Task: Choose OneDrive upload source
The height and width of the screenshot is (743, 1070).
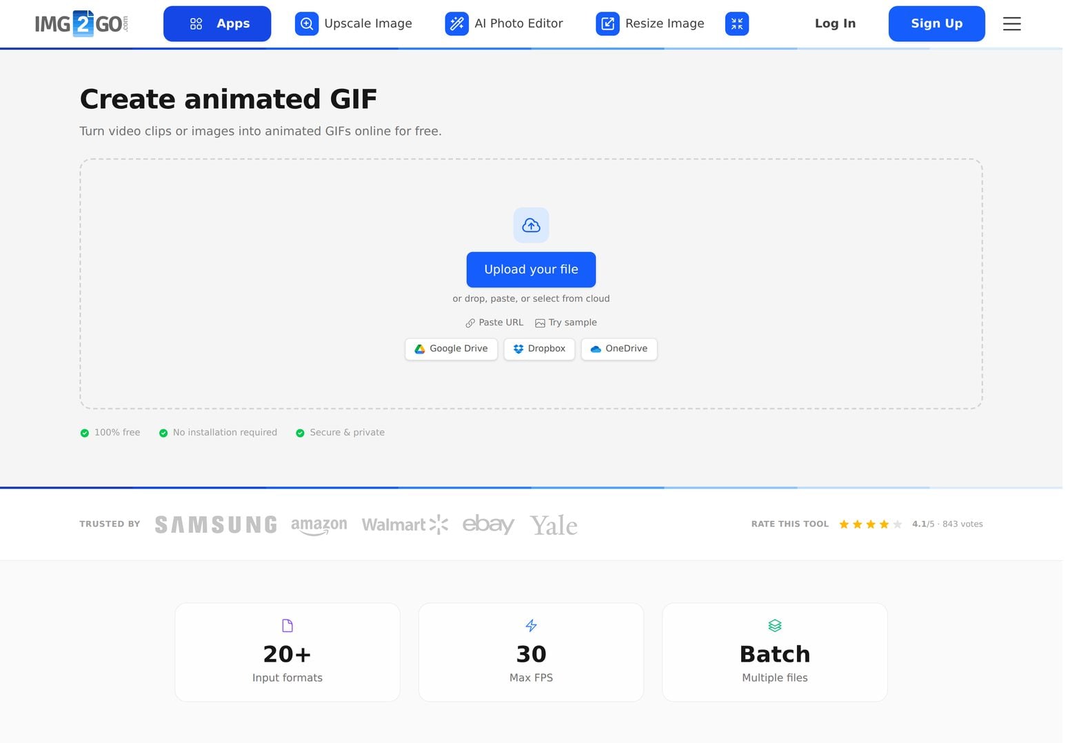Action: pos(619,349)
